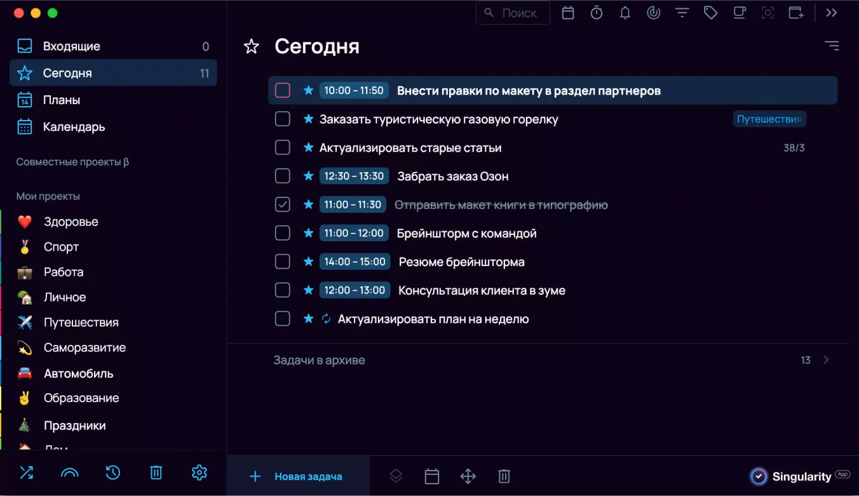Screen dimensions: 859x496
Task: Click the focus frame icon in toolbar
Action: [x=768, y=13]
